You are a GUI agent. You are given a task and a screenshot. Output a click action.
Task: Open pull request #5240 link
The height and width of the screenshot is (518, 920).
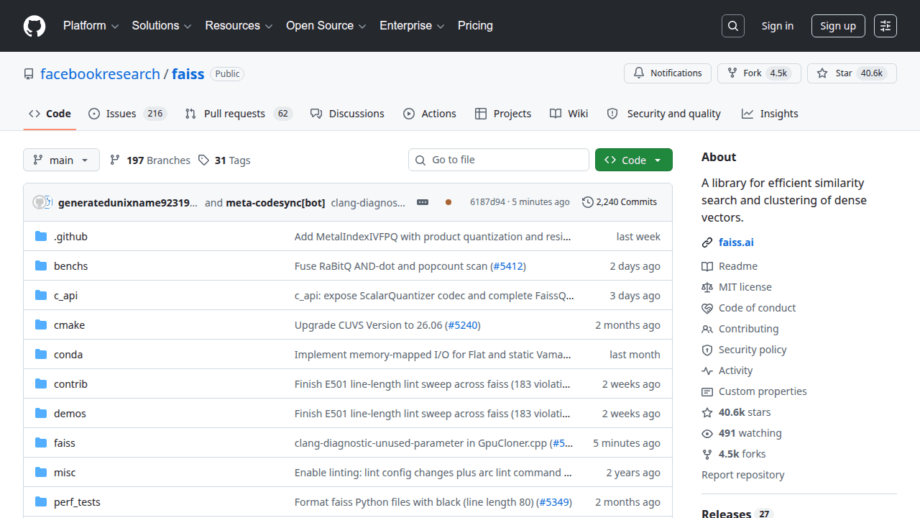pyautogui.click(x=463, y=325)
